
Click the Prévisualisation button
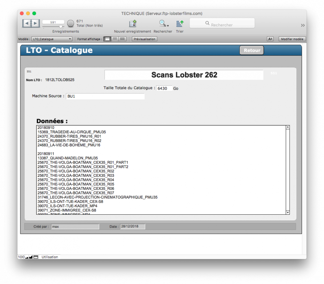point(145,39)
